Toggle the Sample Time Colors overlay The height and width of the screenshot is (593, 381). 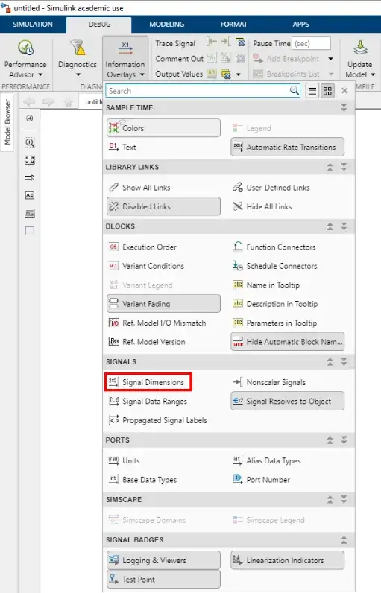click(x=163, y=128)
